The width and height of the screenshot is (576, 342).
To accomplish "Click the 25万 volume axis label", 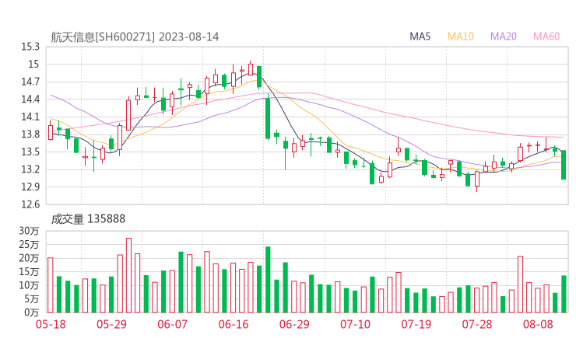I will click(x=29, y=244).
